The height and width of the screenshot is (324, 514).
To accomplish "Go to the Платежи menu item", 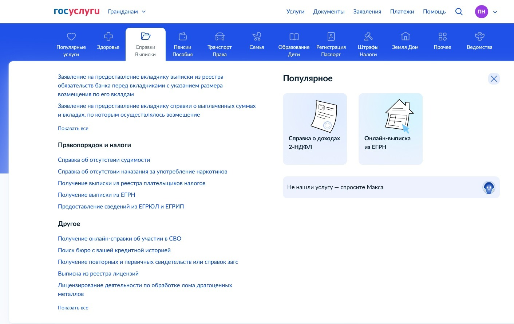I will (402, 12).
